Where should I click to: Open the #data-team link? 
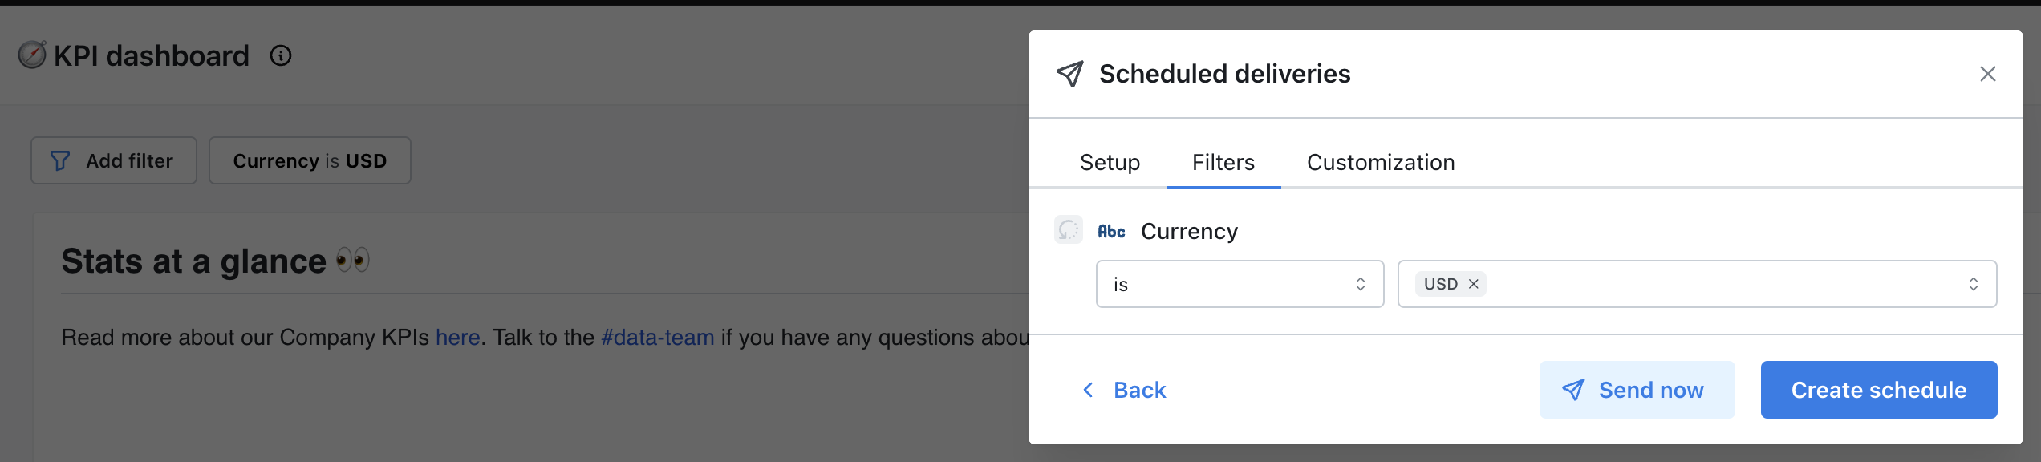657,338
